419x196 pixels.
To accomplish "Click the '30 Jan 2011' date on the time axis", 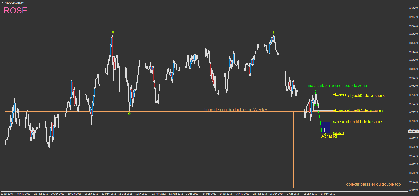I will [x=91, y=194].
